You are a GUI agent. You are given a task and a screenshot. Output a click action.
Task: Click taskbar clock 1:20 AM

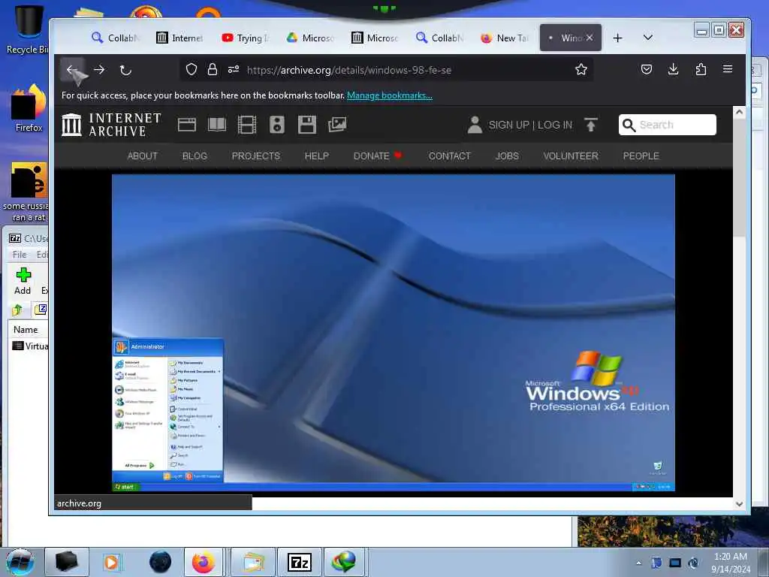point(731,562)
